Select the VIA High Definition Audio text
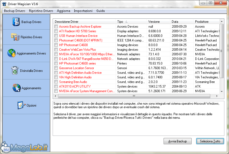The width and height of the screenshot is (229, 154). pos(75,77)
